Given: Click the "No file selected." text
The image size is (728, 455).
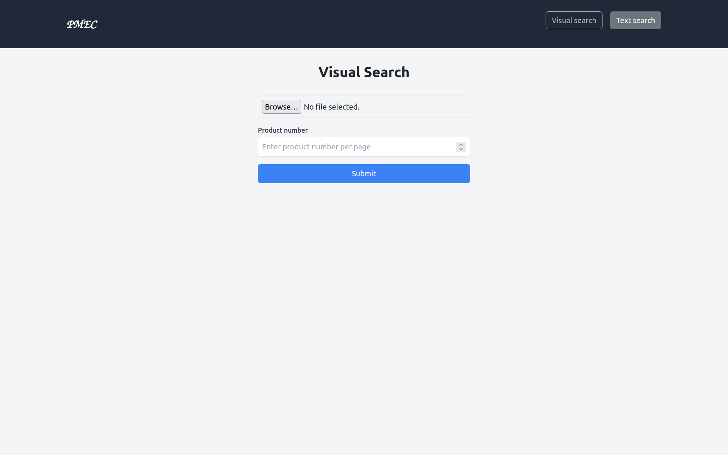Looking at the screenshot, I should (331, 107).
